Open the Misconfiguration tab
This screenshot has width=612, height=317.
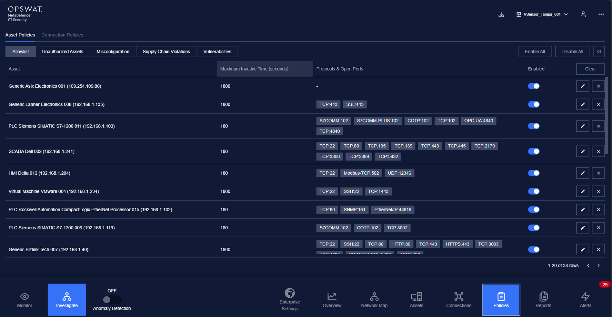(x=113, y=52)
